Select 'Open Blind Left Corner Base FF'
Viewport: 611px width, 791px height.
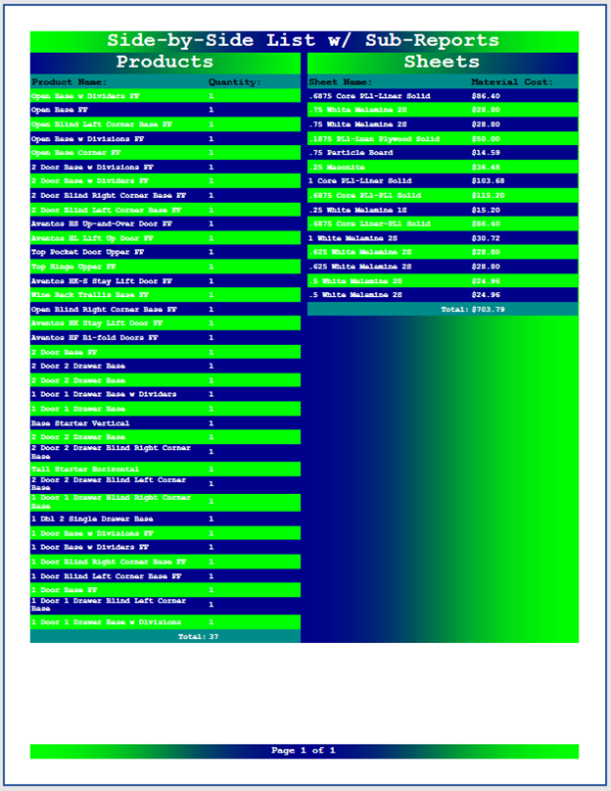coord(101,124)
